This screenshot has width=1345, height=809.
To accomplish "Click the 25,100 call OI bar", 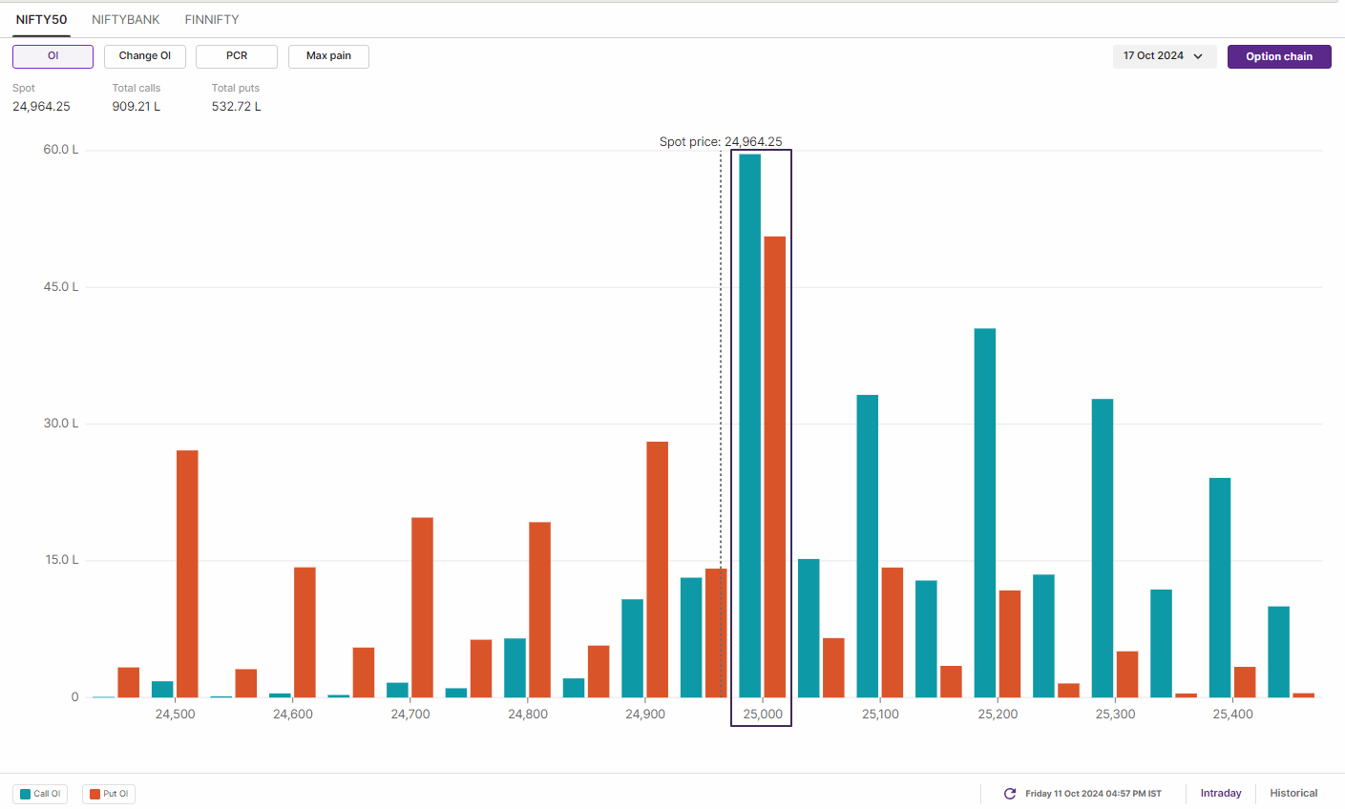I will coord(868,546).
